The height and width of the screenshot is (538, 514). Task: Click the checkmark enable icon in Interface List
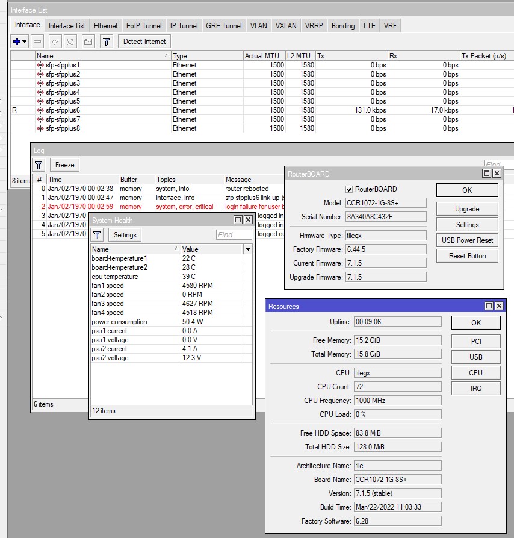[55, 42]
